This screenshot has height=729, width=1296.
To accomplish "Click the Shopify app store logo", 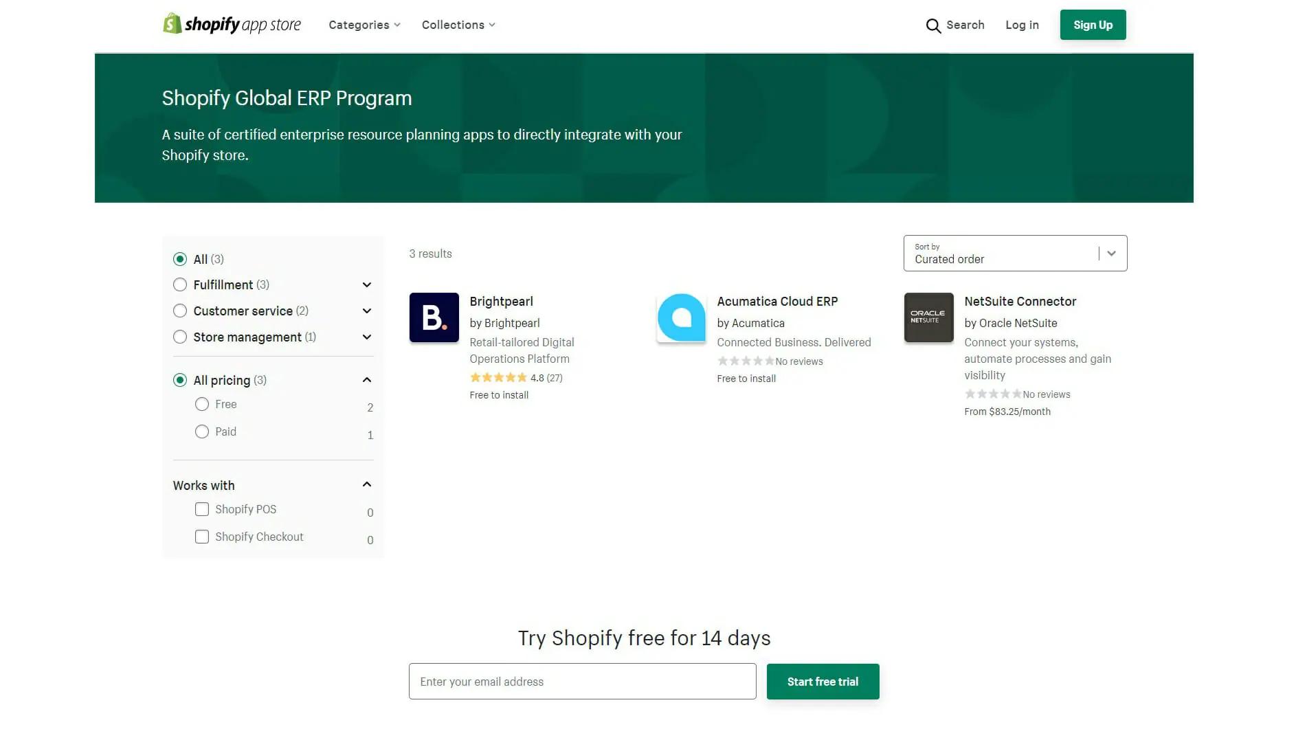I will pyautogui.click(x=232, y=25).
